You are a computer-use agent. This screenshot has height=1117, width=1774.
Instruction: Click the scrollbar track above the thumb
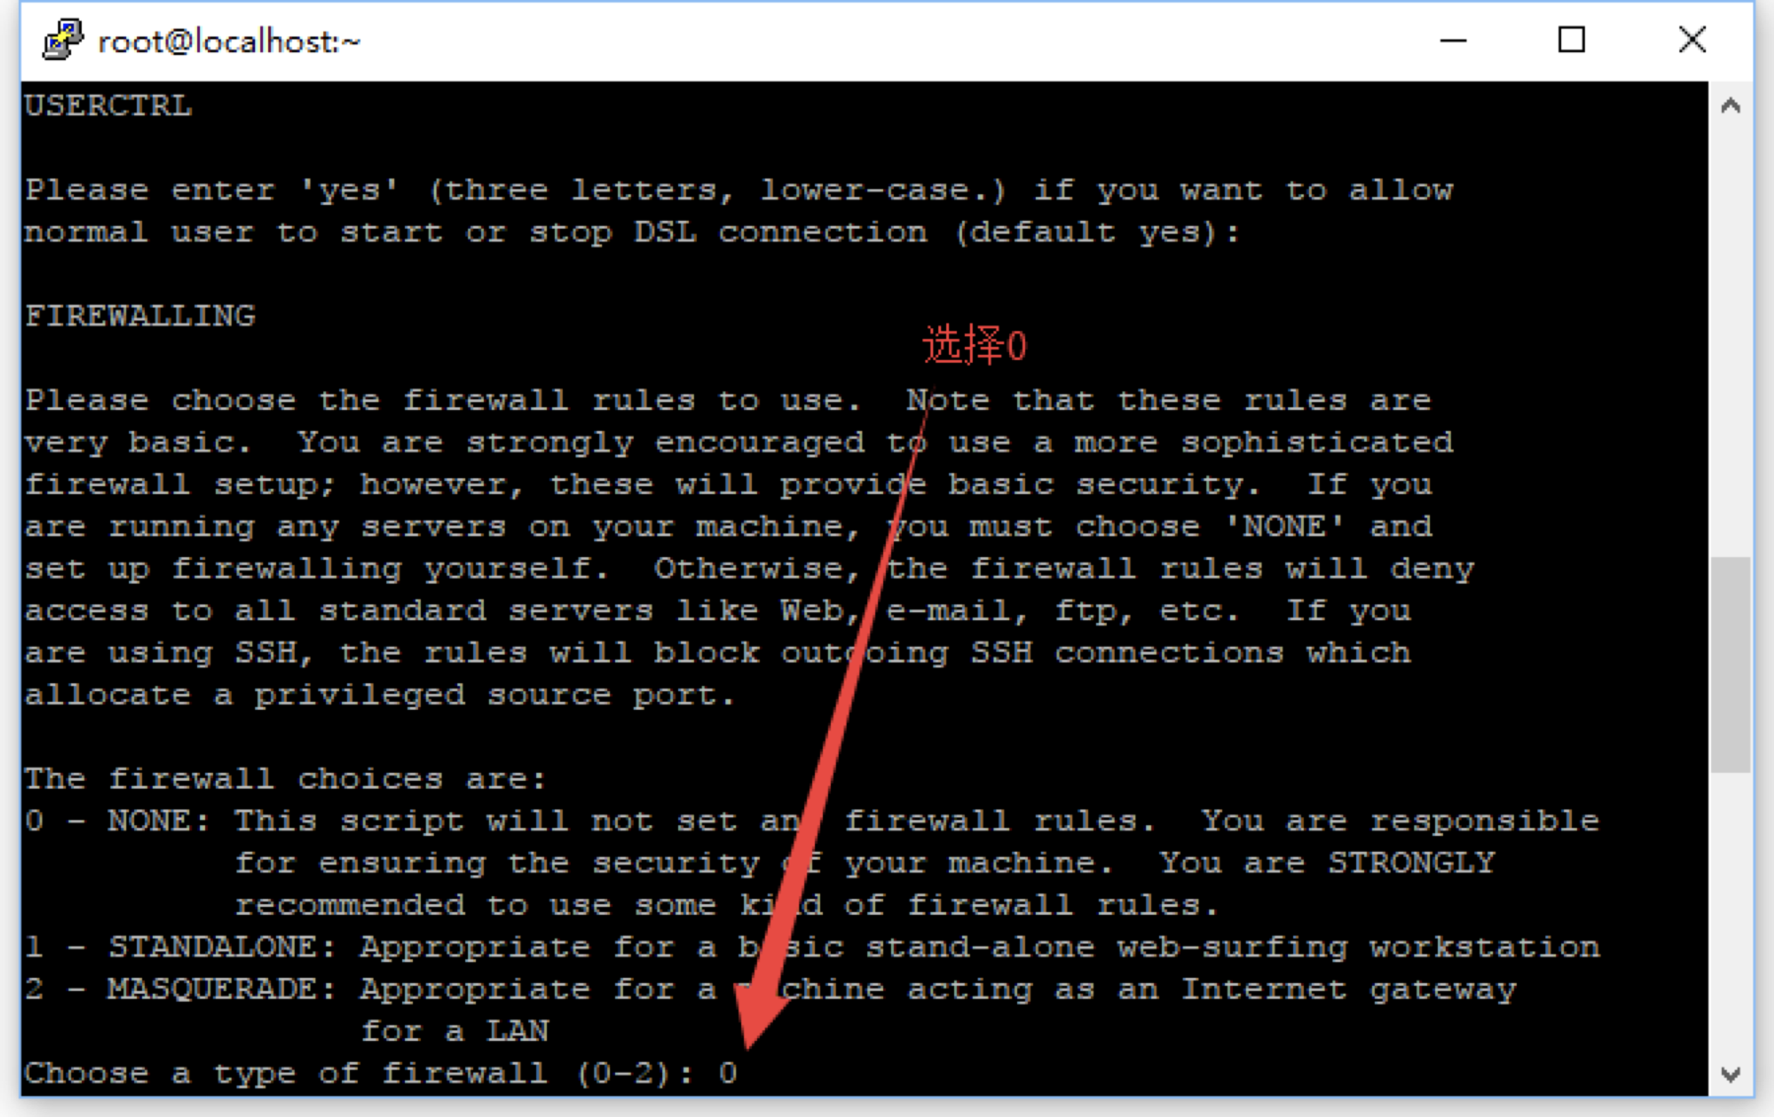(x=1730, y=341)
